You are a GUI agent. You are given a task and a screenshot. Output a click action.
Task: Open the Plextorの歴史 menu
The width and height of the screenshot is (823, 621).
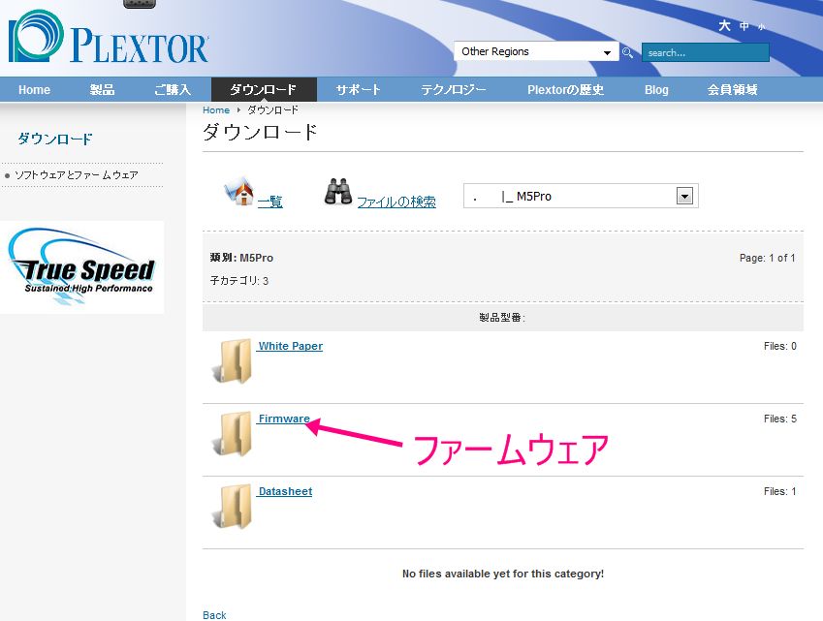click(565, 90)
